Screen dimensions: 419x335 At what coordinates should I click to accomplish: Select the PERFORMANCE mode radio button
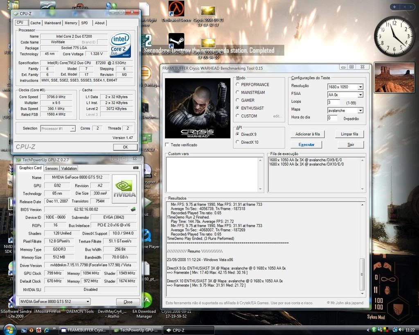tap(238, 85)
